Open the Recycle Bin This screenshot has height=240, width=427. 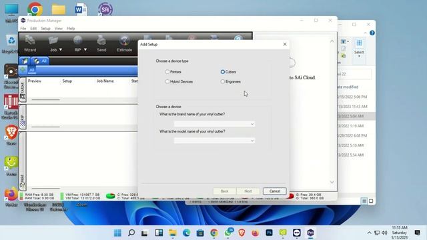pyautogui.click(x=11, y=41)
